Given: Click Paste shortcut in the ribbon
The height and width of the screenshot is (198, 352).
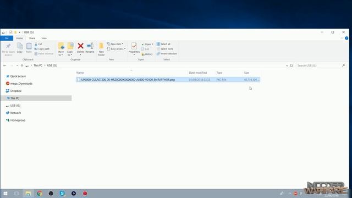Looking at the screenshot, I should pyautogui.click(x=44, y=54).
